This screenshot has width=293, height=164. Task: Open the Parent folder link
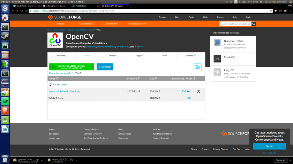(60, 84)
